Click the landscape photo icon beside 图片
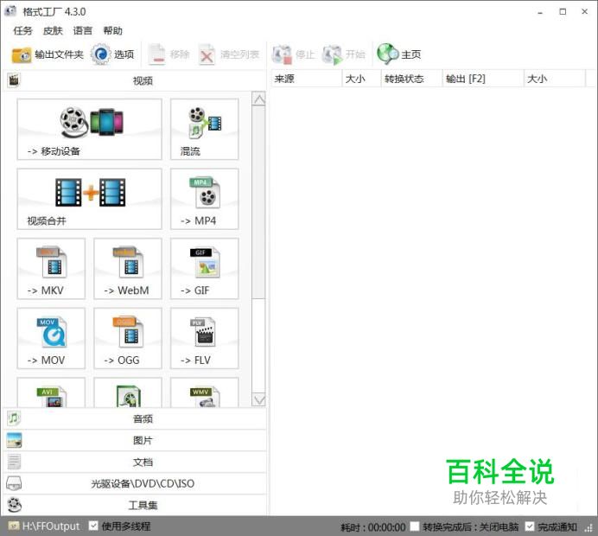Viewport: 598px width, 536px height. [x=14, y=440]
